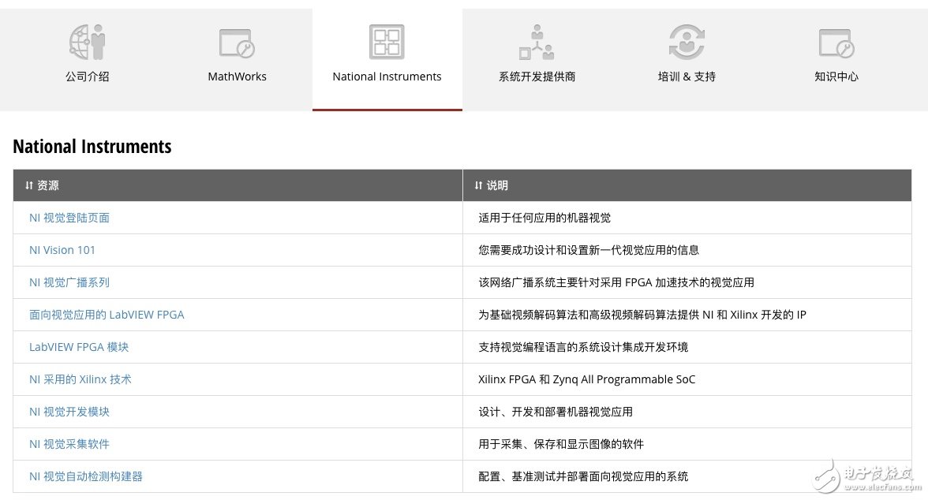Go to NI 视觉开发模块 link

click(x=69, y=412)
